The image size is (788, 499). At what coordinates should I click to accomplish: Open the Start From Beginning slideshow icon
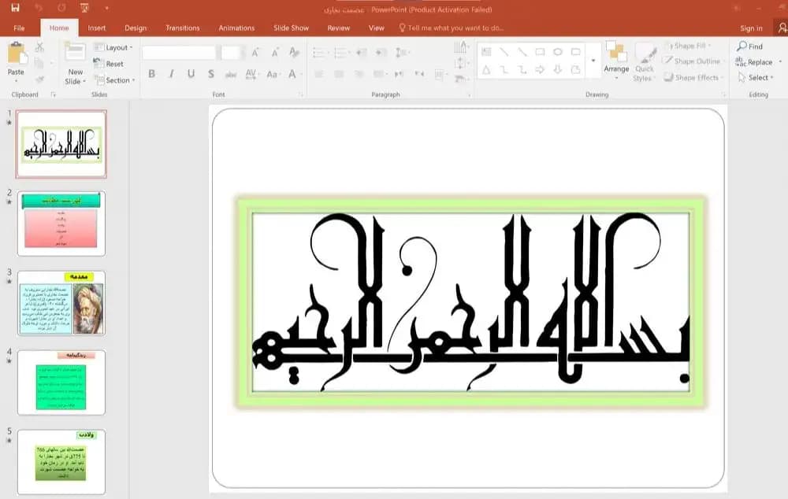[x=84, y=8]
